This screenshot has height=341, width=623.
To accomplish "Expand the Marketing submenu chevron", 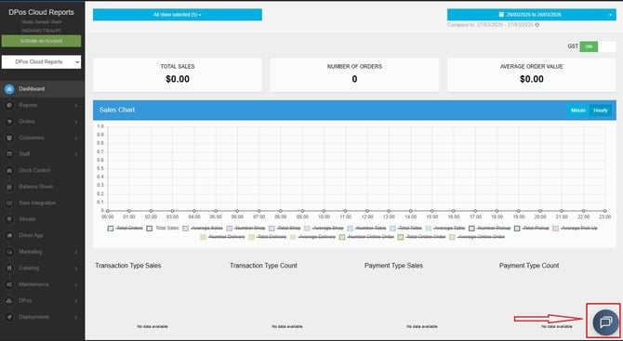I will point(76,252).
